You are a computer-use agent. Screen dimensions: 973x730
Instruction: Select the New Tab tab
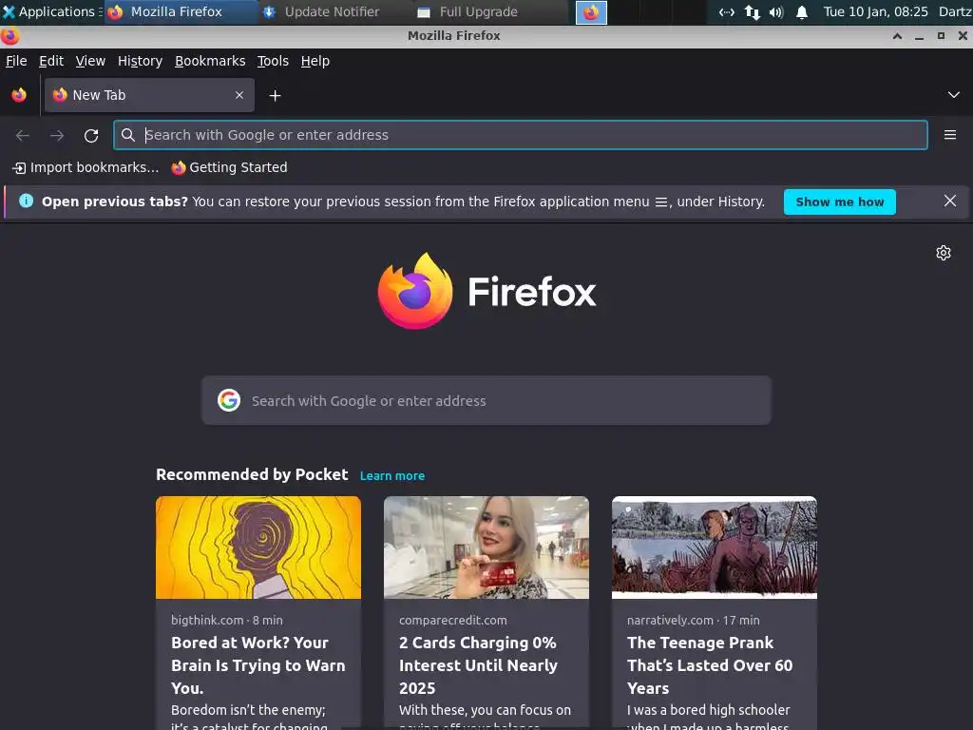click(149, 95)
